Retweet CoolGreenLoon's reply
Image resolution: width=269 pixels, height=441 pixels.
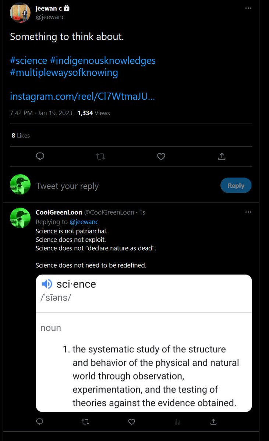tap(85, 421)
